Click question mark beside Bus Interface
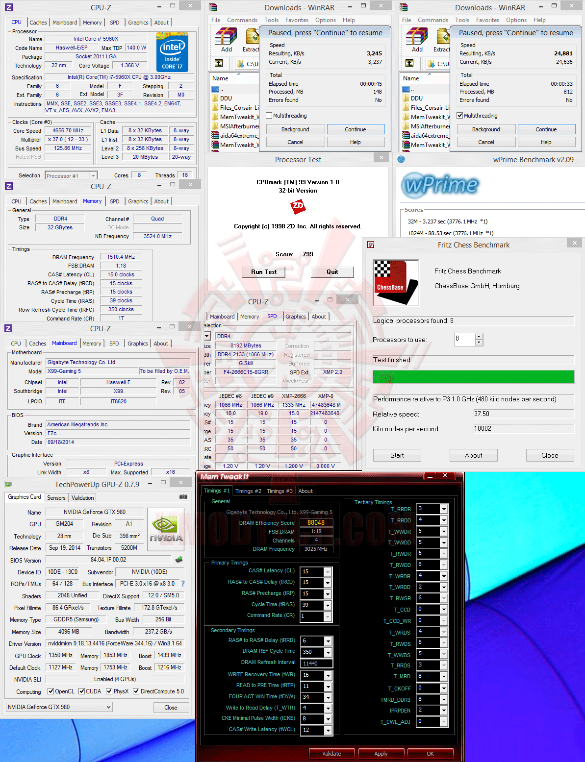Screen dimensions: 585x762 click(183, 584)
